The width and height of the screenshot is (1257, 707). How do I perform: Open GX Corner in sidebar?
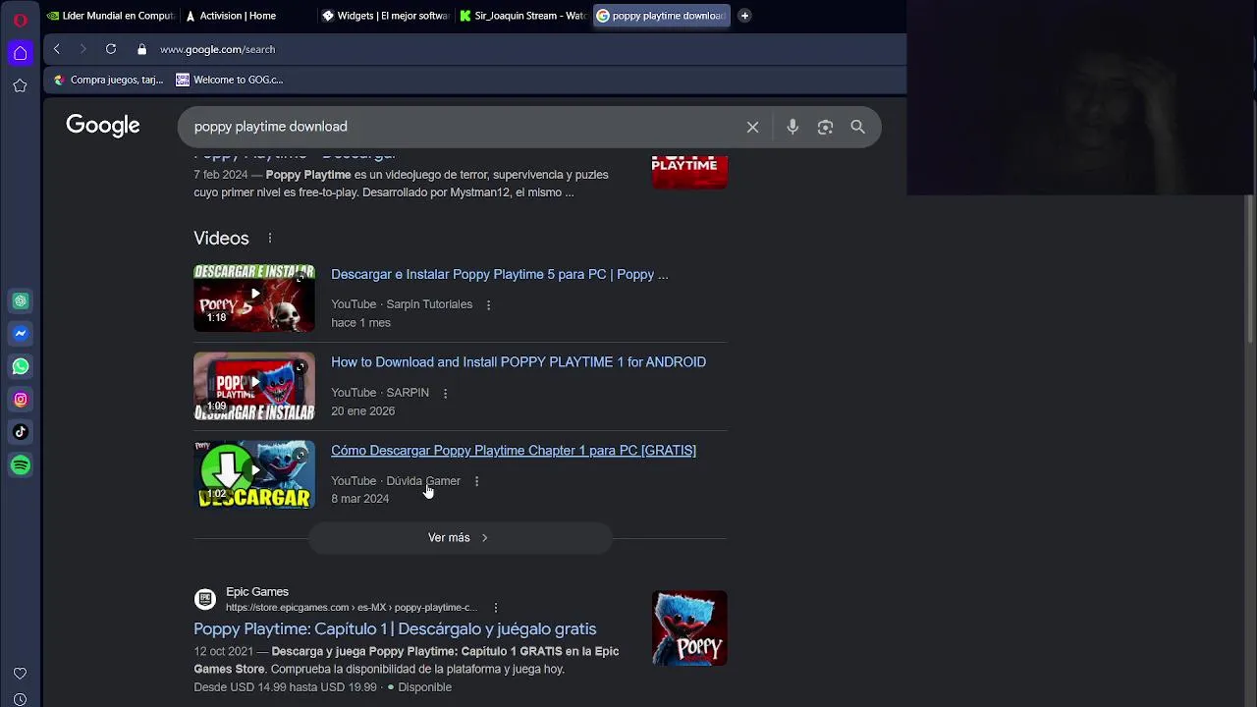click(20, 53)
